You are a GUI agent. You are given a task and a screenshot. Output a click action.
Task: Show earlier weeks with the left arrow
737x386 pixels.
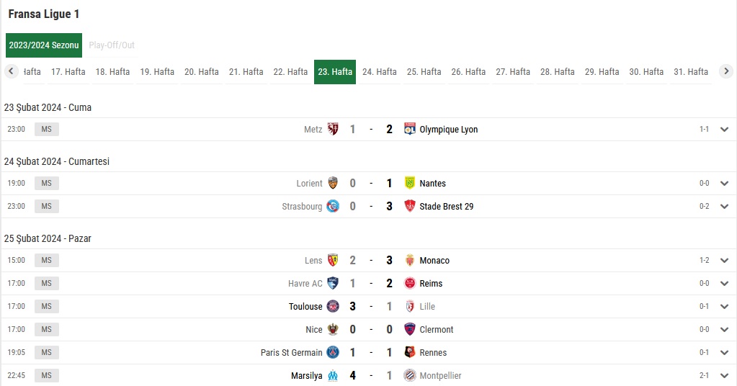tap(12, 71)
